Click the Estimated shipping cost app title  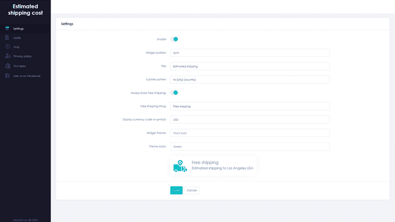[x=25, y=10]
